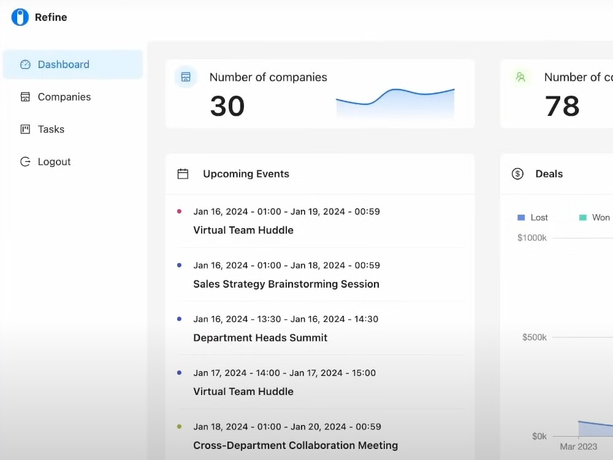Toggle the Lost legend swatch
The image size is (613, 460).
coord(521,218)
